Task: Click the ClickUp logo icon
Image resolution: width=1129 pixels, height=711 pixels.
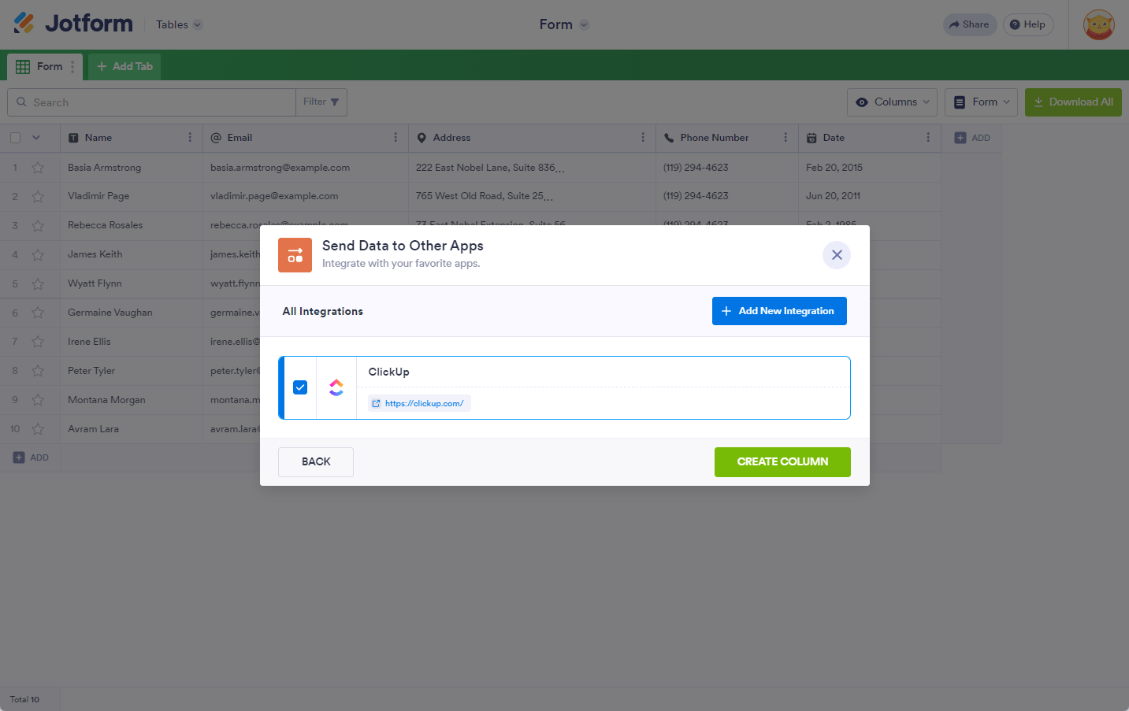Action: [x=336, y=387]
